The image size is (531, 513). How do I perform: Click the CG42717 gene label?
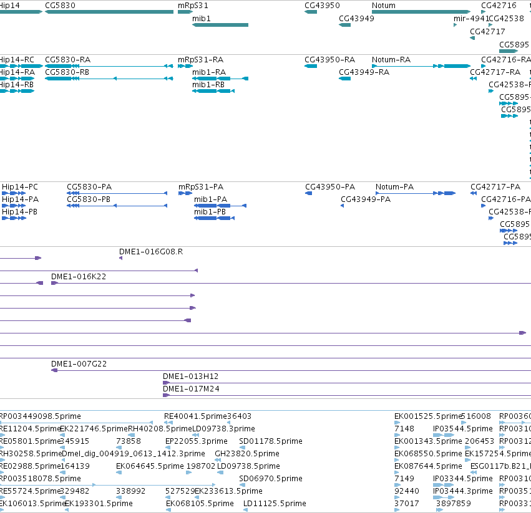(x=487, y=31)
